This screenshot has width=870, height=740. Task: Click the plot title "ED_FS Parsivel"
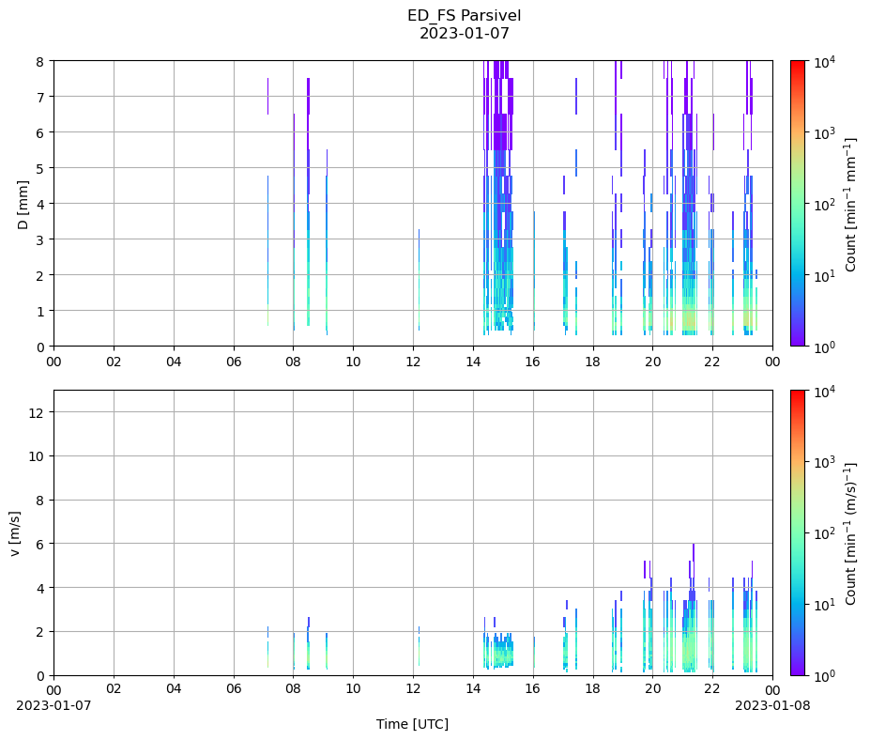(x=464, y=16)
